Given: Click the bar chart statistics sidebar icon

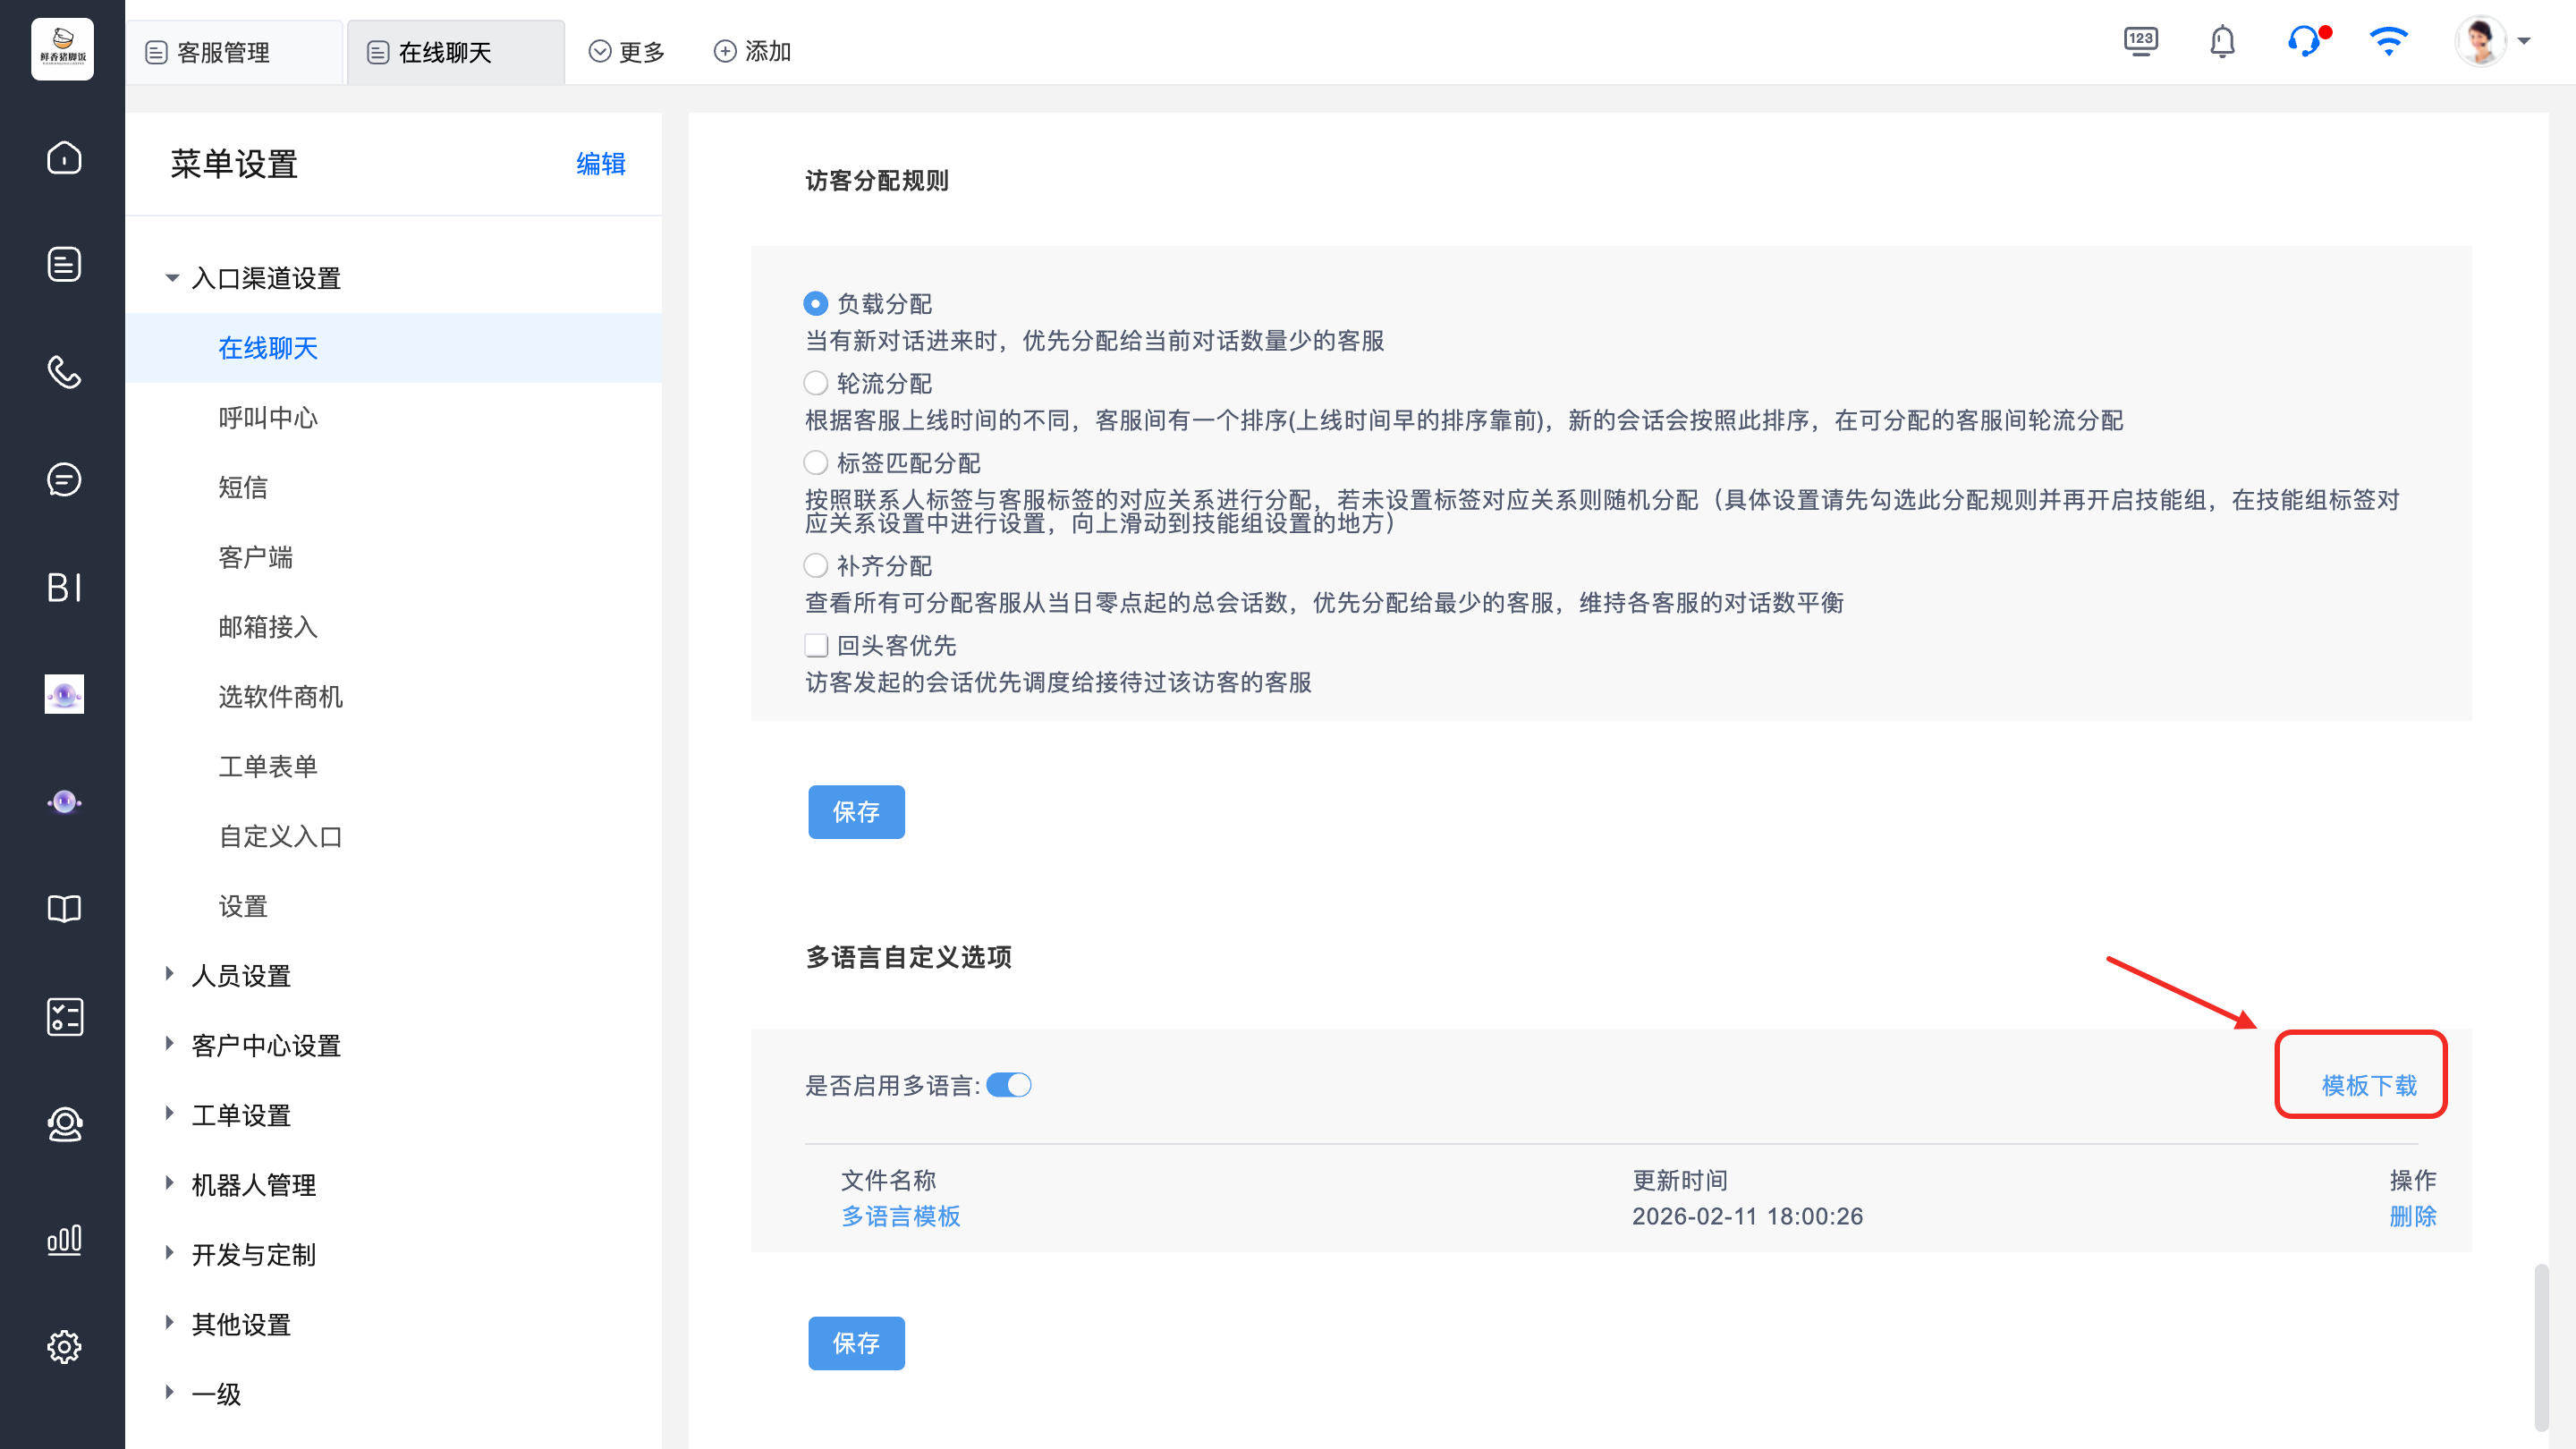Looking at the screenshot, I should (x=64, y=1240).
